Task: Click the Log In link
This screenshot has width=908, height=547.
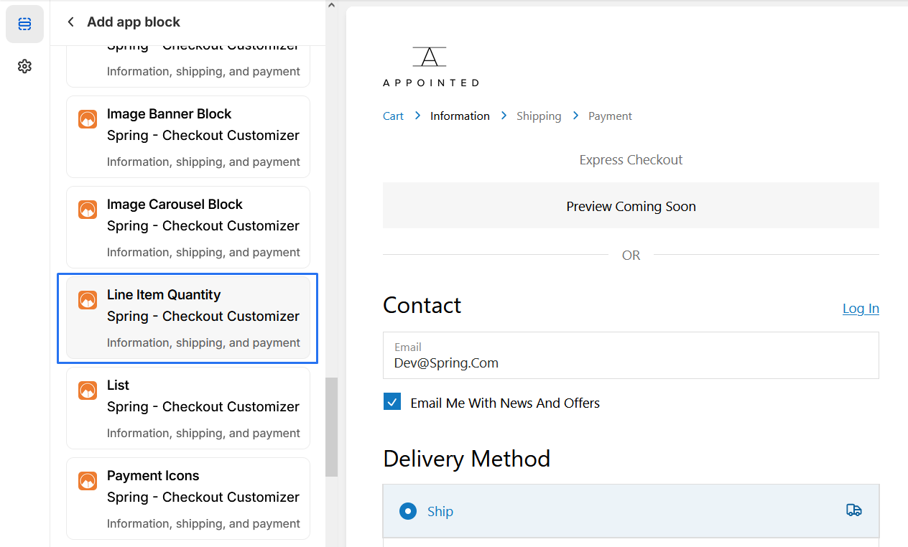Action: pos(861,309)
